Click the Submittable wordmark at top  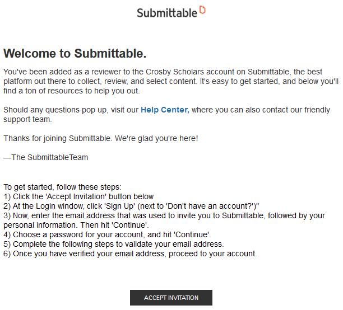tap(167, 12)
